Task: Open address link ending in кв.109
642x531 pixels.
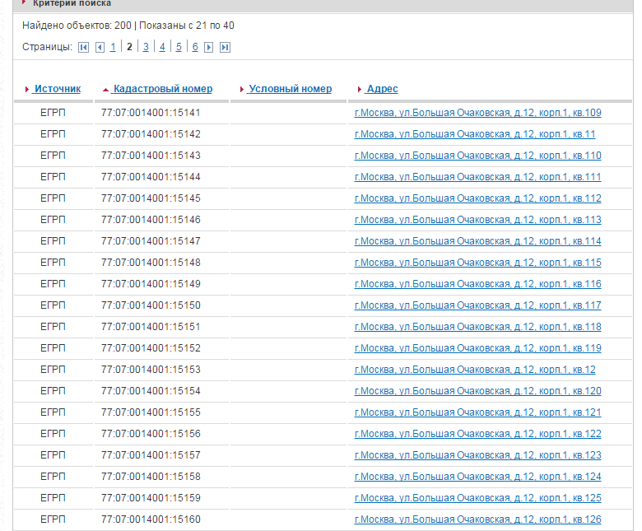Action: click(x=477, y=113)
